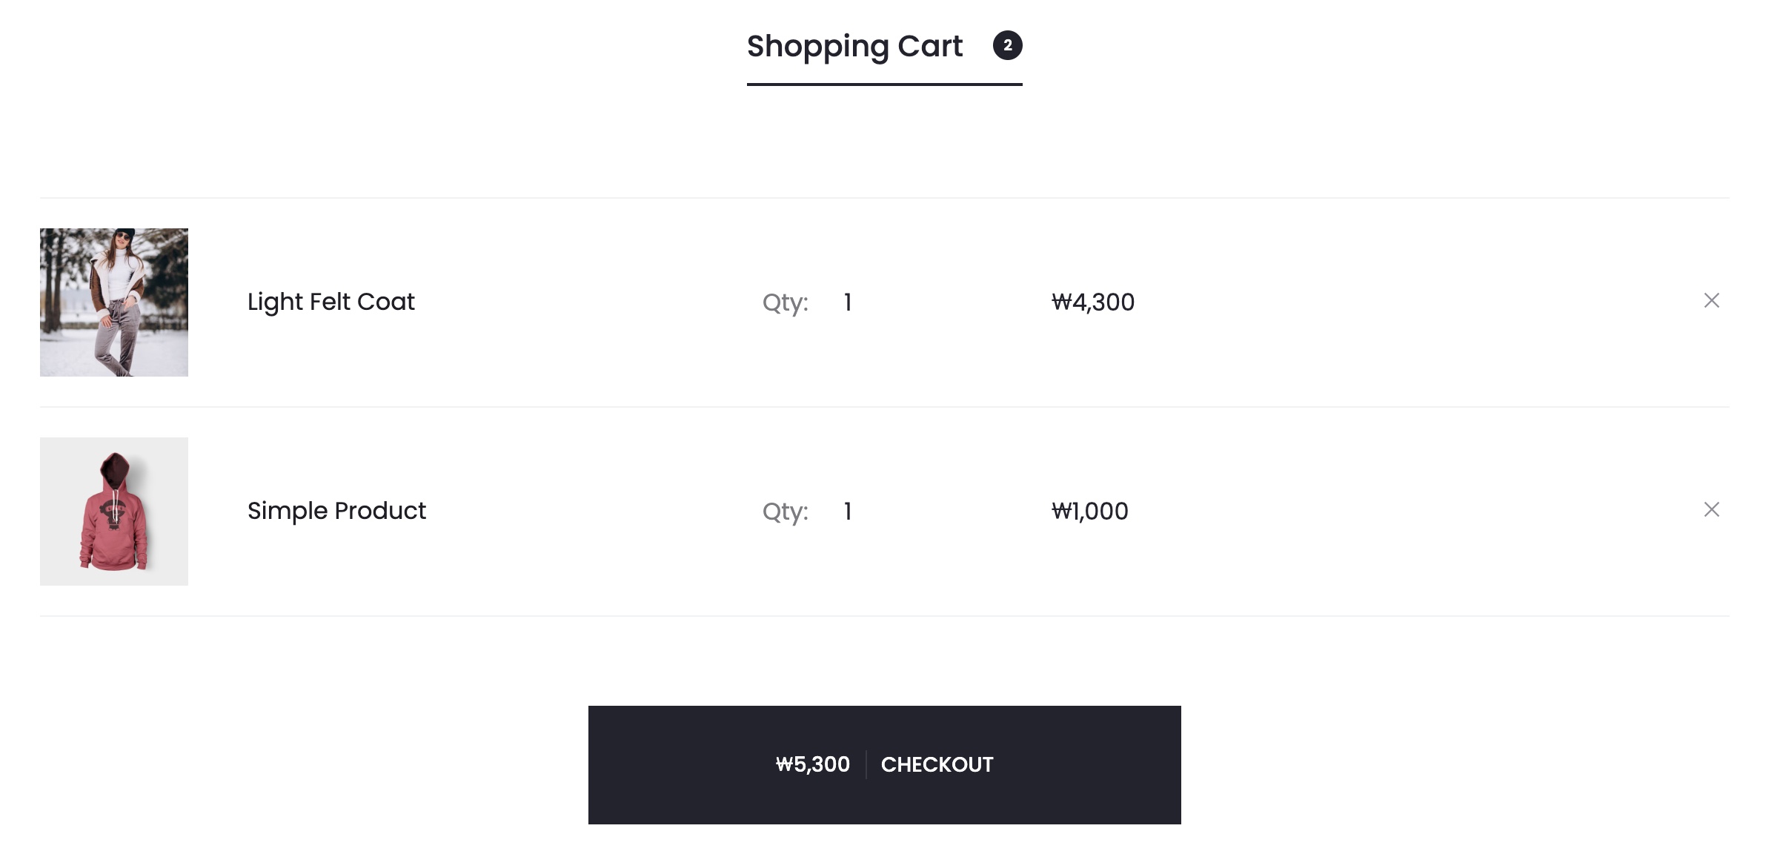Click the Qty label beside Light Felt Coat

(785, 302)
